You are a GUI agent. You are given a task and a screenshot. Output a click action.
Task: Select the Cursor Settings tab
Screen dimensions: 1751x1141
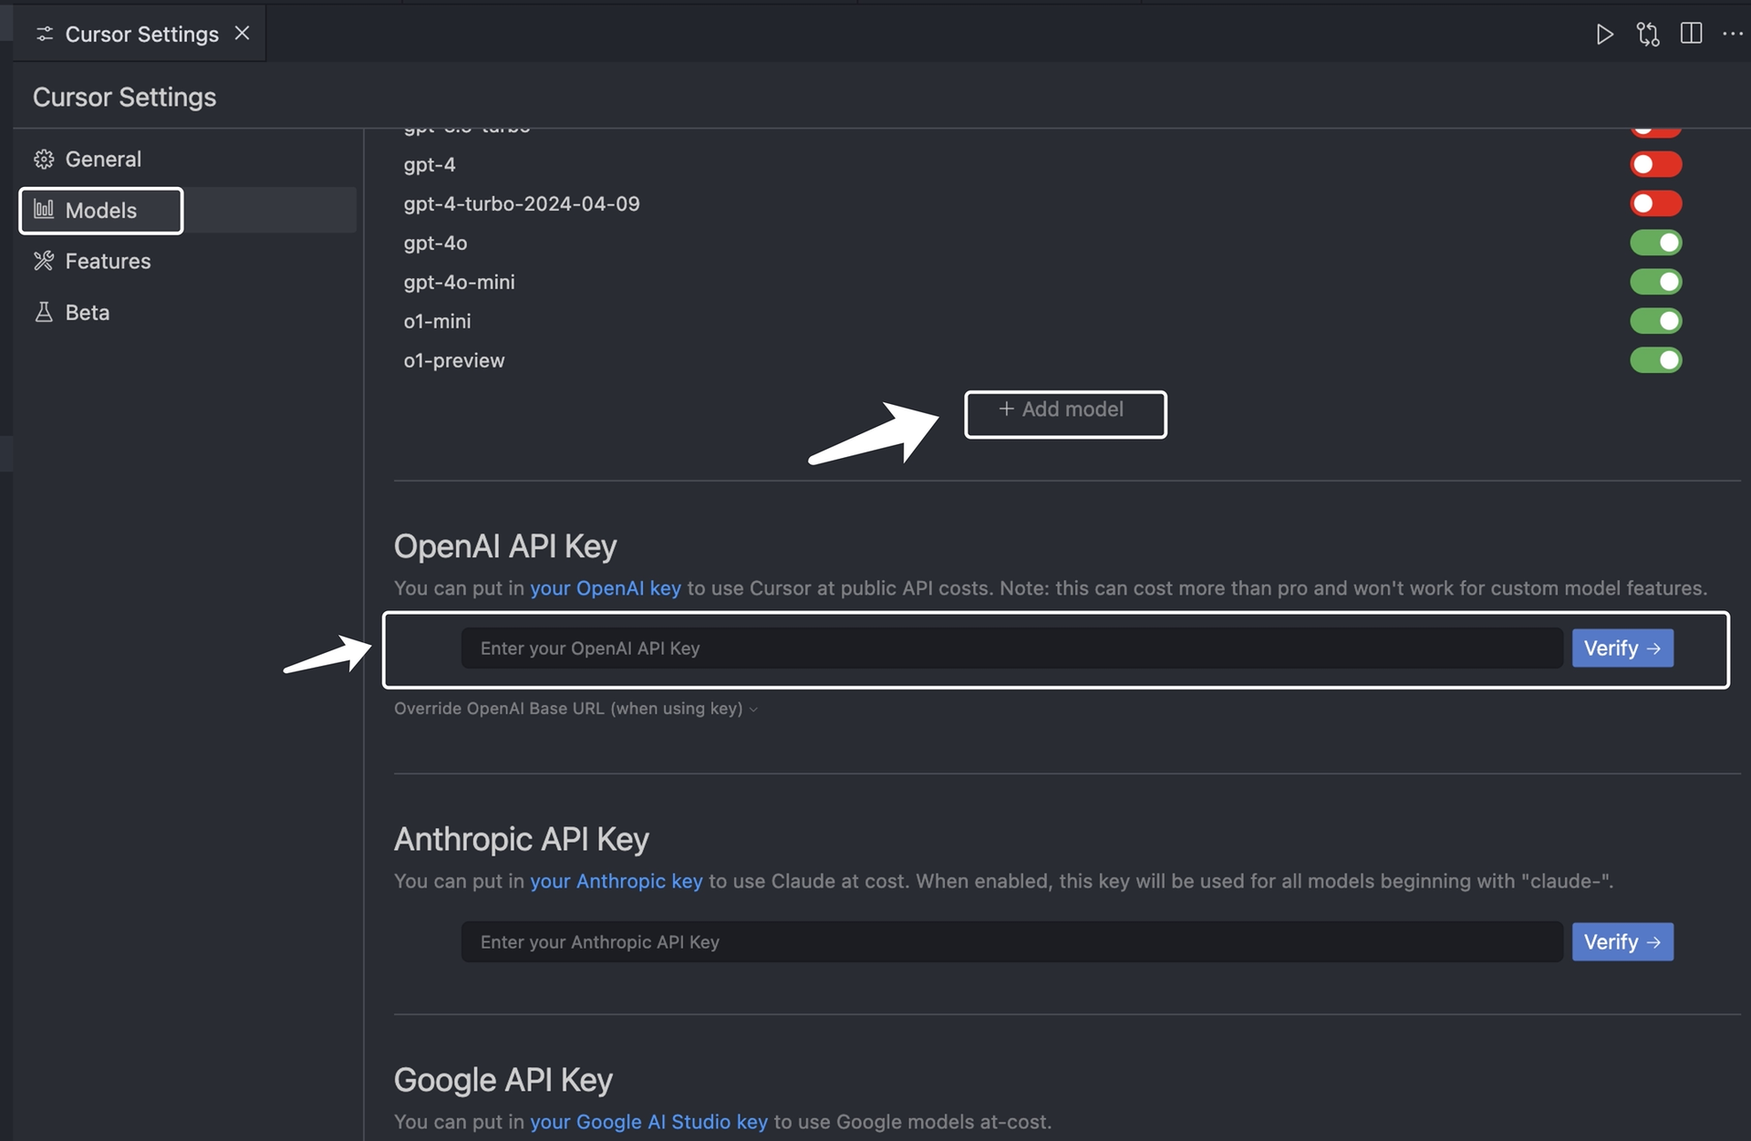(x=140, y=34)
